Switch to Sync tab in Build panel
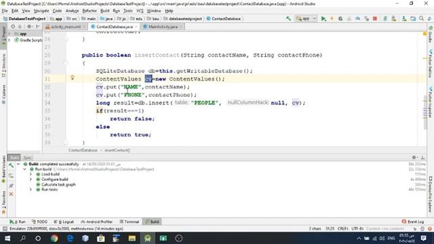The height and width of the screenshot is (244, 434). 27,158
